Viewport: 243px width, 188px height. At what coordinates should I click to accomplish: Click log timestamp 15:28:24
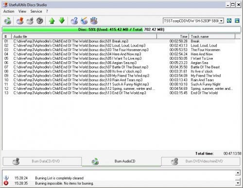[x=21, y=178]
